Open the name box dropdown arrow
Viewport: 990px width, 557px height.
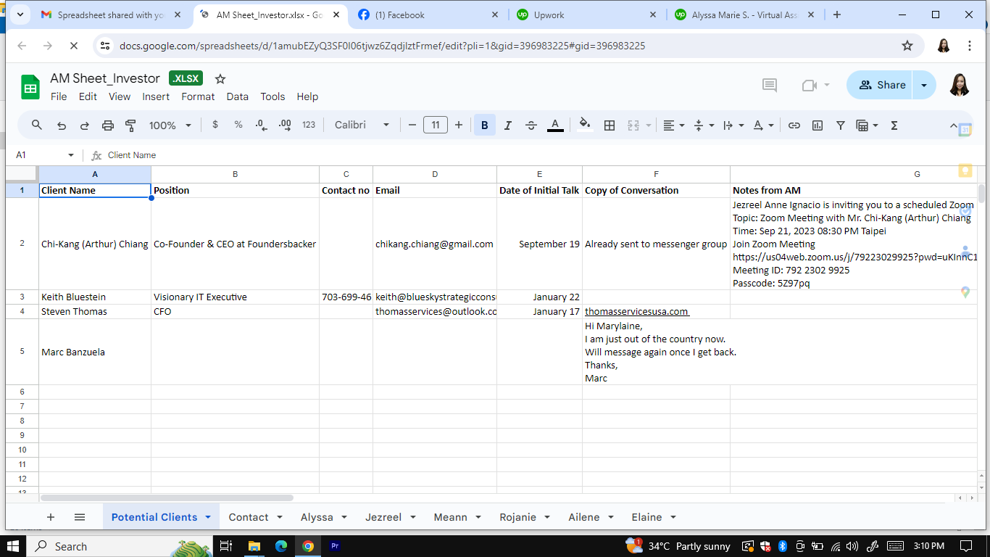click(71, 155)
